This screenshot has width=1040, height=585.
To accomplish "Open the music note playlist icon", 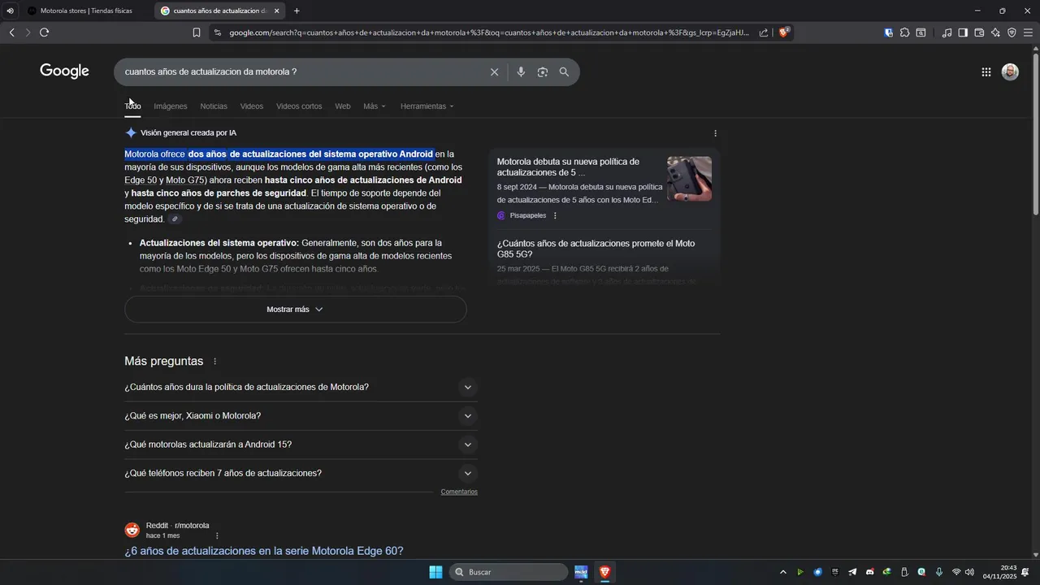I will tap(947, 32).
